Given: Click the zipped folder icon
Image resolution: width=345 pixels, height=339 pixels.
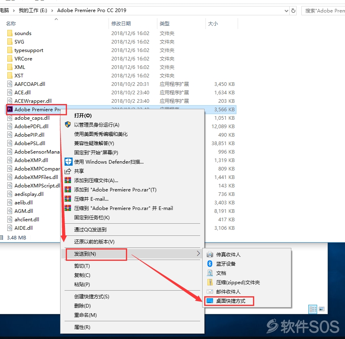Looking at the screenshot, I should [210, 282].
